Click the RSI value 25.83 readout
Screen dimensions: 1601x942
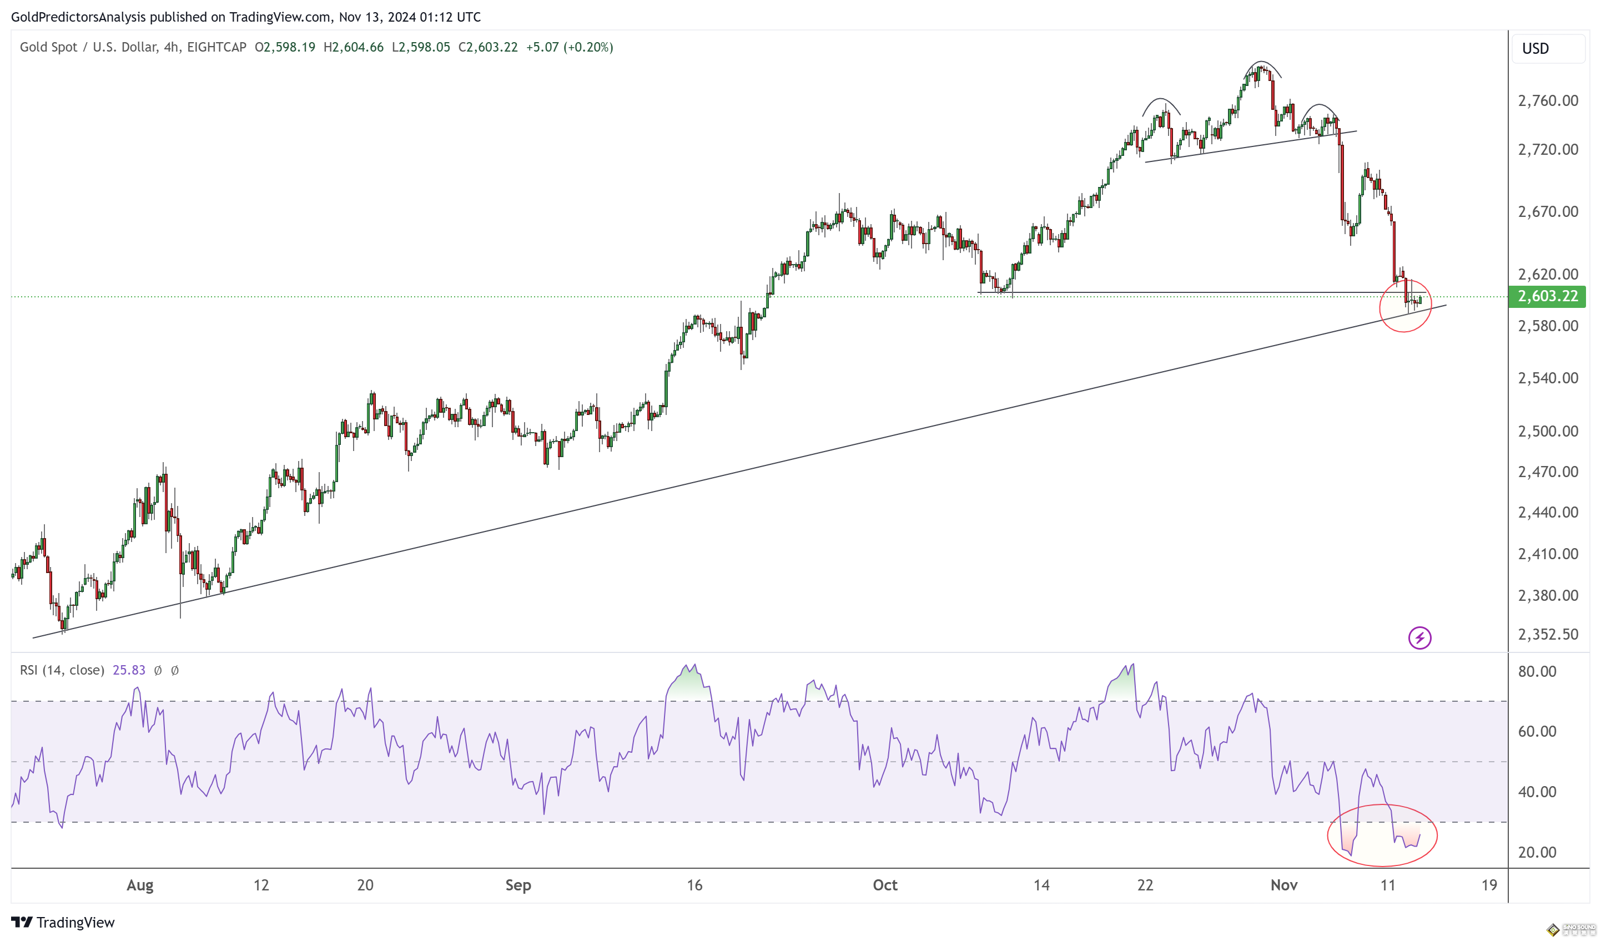click(x=129, y=670)
